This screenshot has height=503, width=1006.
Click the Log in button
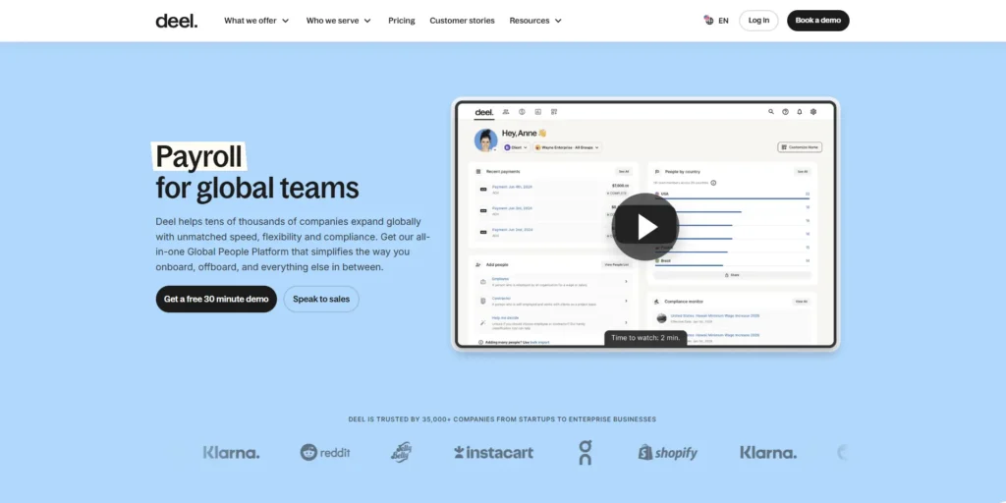[x=758, y=21]
